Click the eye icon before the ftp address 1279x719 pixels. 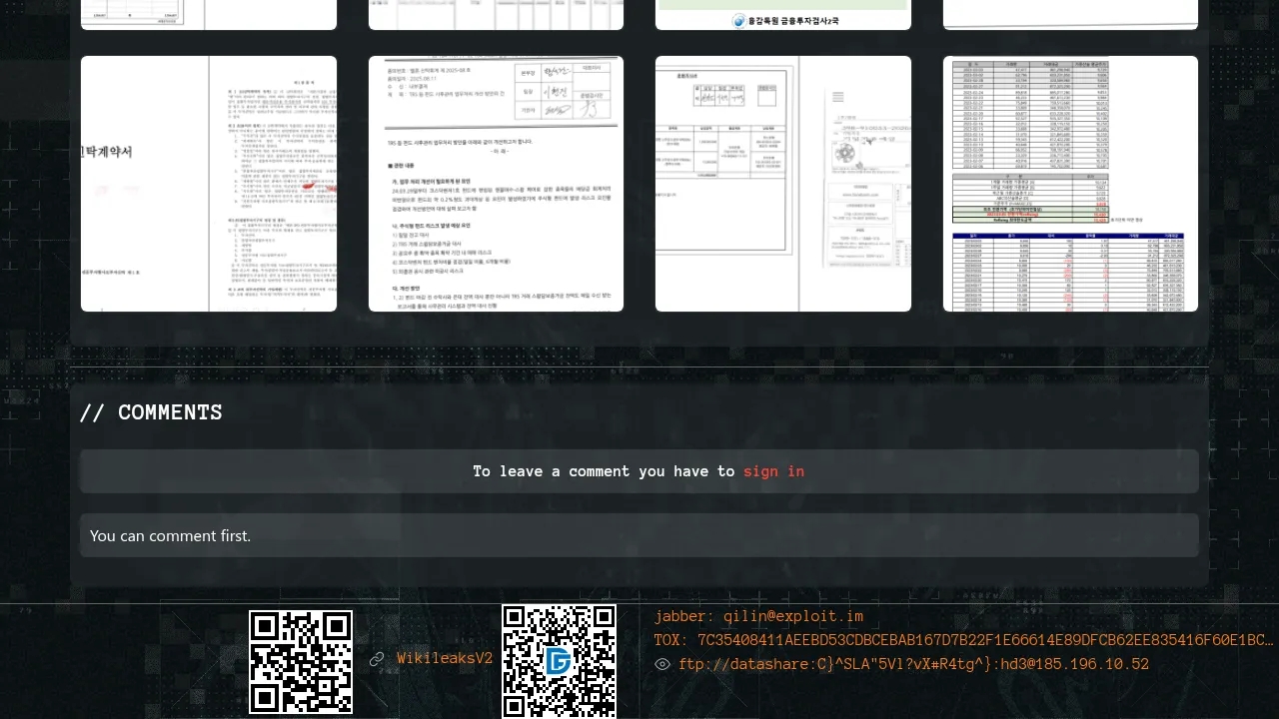[662, 664]
